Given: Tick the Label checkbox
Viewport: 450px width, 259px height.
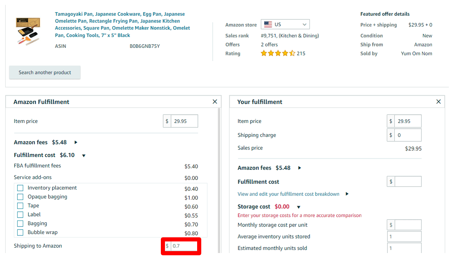Looking at the screenshot, I should tap(20, 215).
